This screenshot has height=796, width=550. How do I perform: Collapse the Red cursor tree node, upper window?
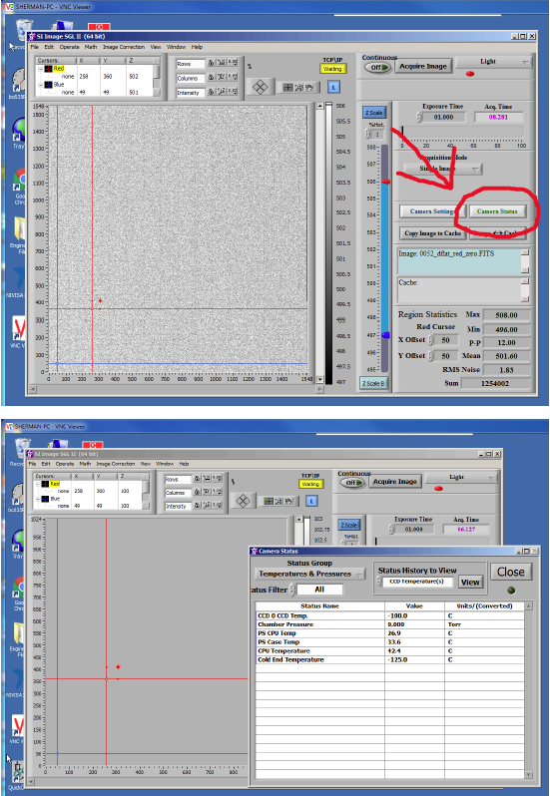point(40,69)
